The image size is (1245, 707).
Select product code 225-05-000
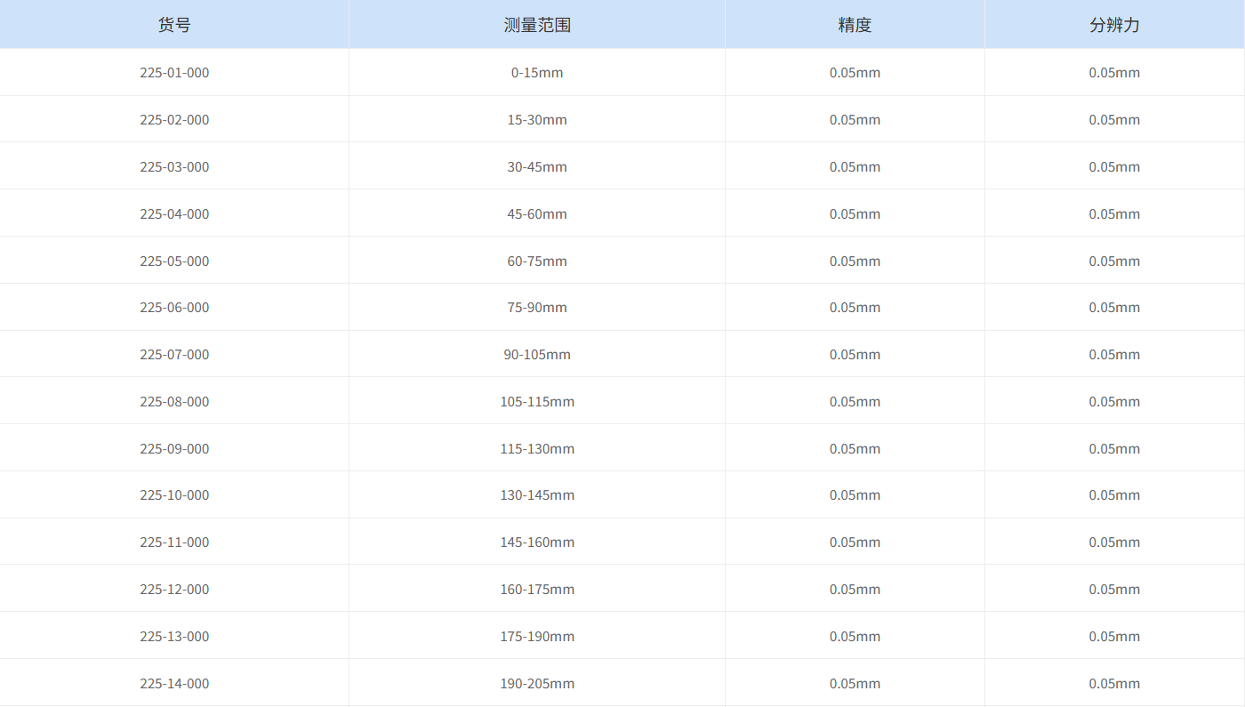pos(174,260)
